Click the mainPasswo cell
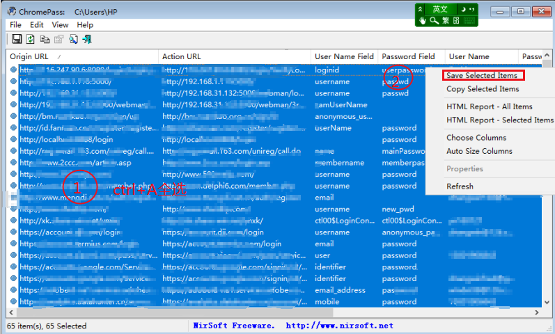 point(403,151)
